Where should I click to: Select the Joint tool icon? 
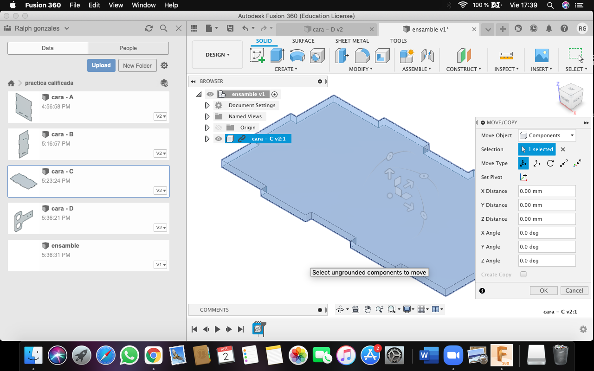point(427,56)
